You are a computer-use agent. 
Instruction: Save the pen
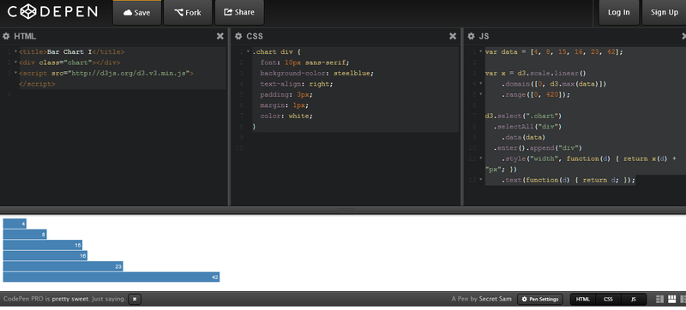pyautogui.click(x=137, y=13)
